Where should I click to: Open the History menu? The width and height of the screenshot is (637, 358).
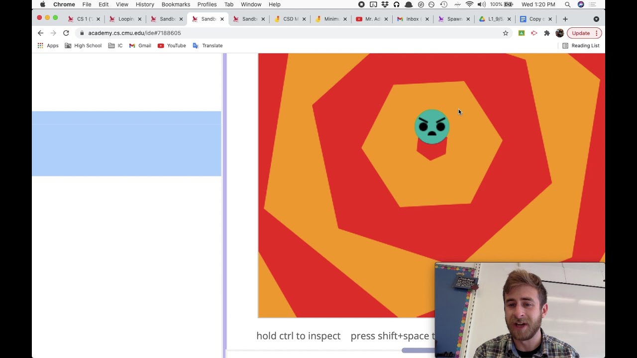[145, 4]
